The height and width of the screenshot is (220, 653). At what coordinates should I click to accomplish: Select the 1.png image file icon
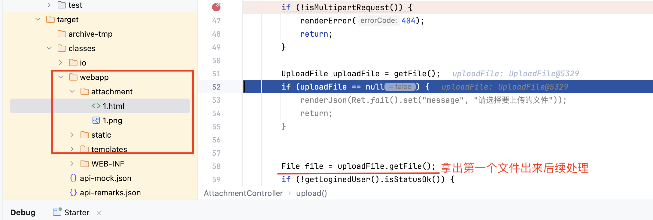(x=96, y=120)
